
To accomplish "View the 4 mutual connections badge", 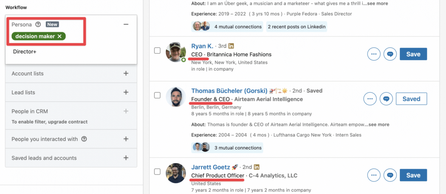I will 227,27.
